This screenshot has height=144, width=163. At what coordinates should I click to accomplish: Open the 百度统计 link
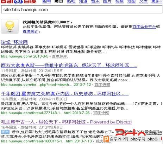(31, 31)
